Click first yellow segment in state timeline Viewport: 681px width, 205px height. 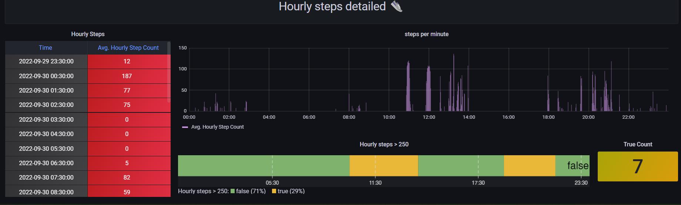[383, 166]
